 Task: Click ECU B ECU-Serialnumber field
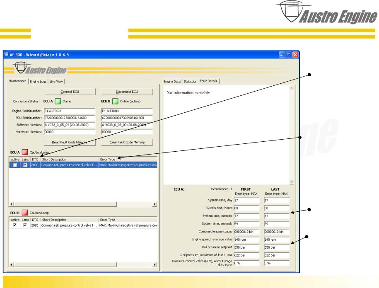[127, 118]
